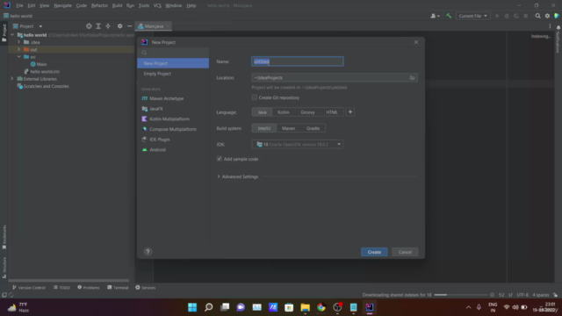
Task: Open Terminal tool window
Action: point(118,287)
